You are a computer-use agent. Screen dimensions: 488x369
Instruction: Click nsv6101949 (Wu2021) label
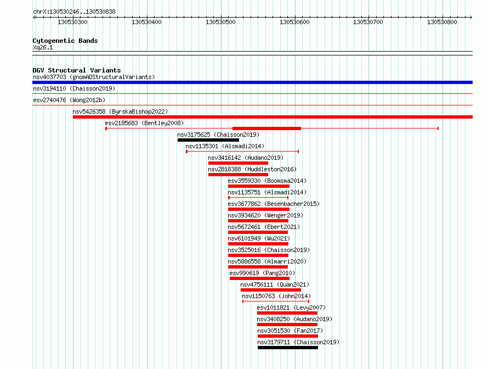259,238
